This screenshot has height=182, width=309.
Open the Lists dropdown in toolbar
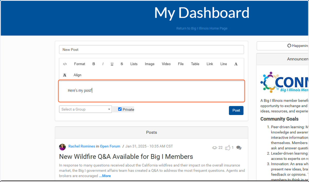point(134,64)
